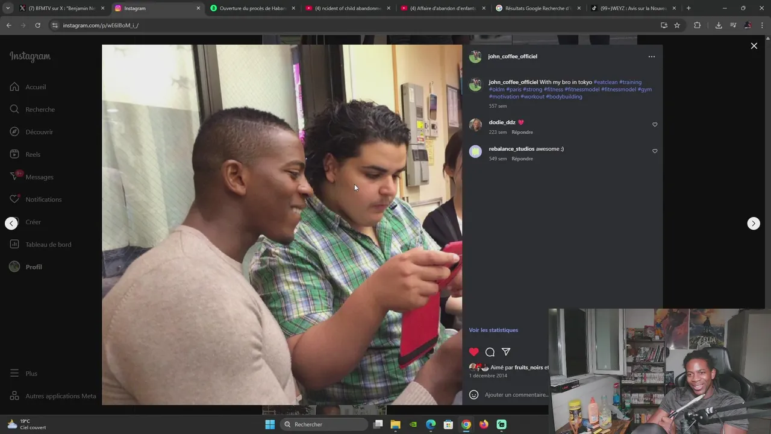Open weather widget Ciel couvert
Image resolution: width=771 pixels, height=434 pixels.
[x=27, y=424]
